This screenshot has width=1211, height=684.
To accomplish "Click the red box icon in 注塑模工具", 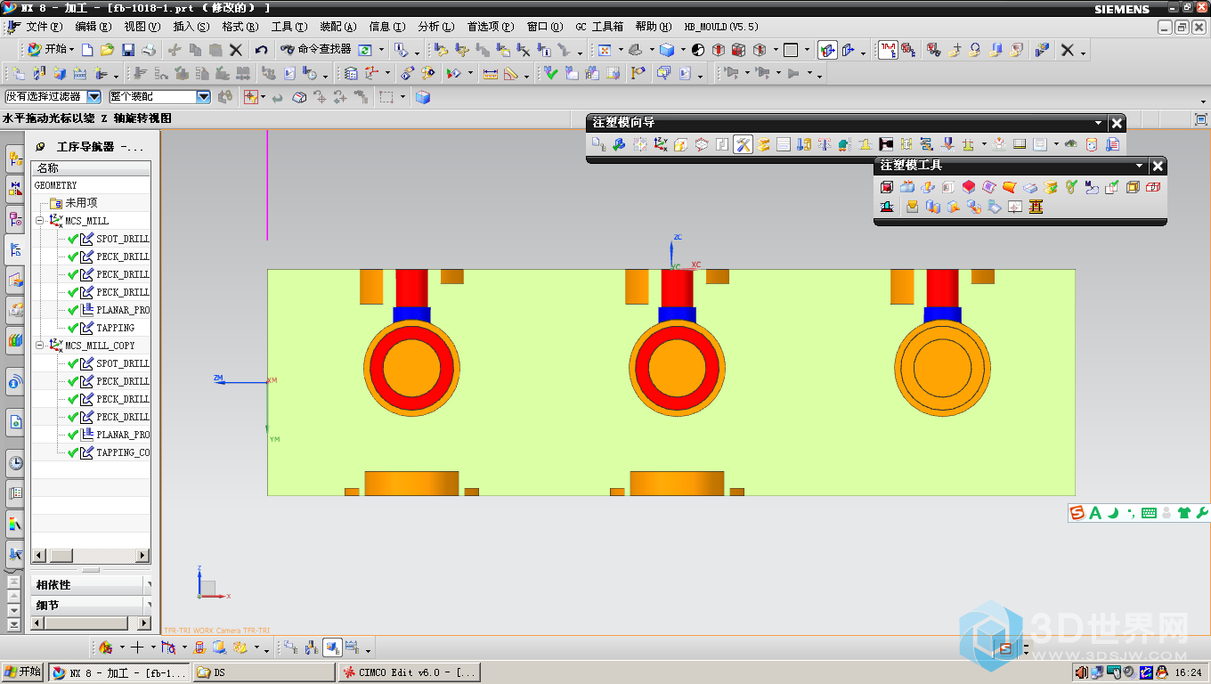I will click(887, 187).
